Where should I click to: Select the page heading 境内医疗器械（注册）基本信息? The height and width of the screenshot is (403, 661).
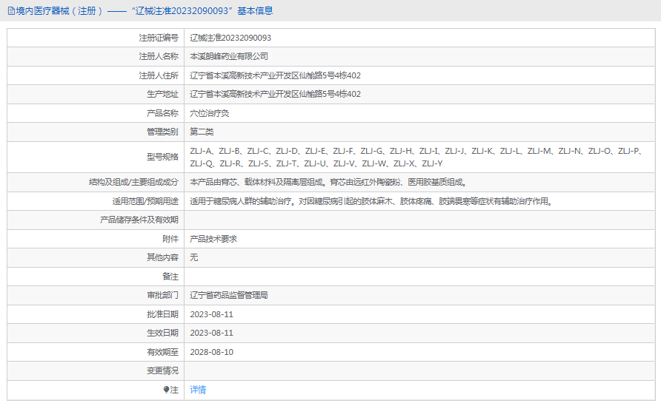pos(140,11)
